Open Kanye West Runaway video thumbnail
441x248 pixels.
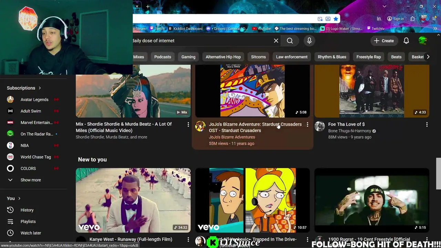click(x=133, y=200)
